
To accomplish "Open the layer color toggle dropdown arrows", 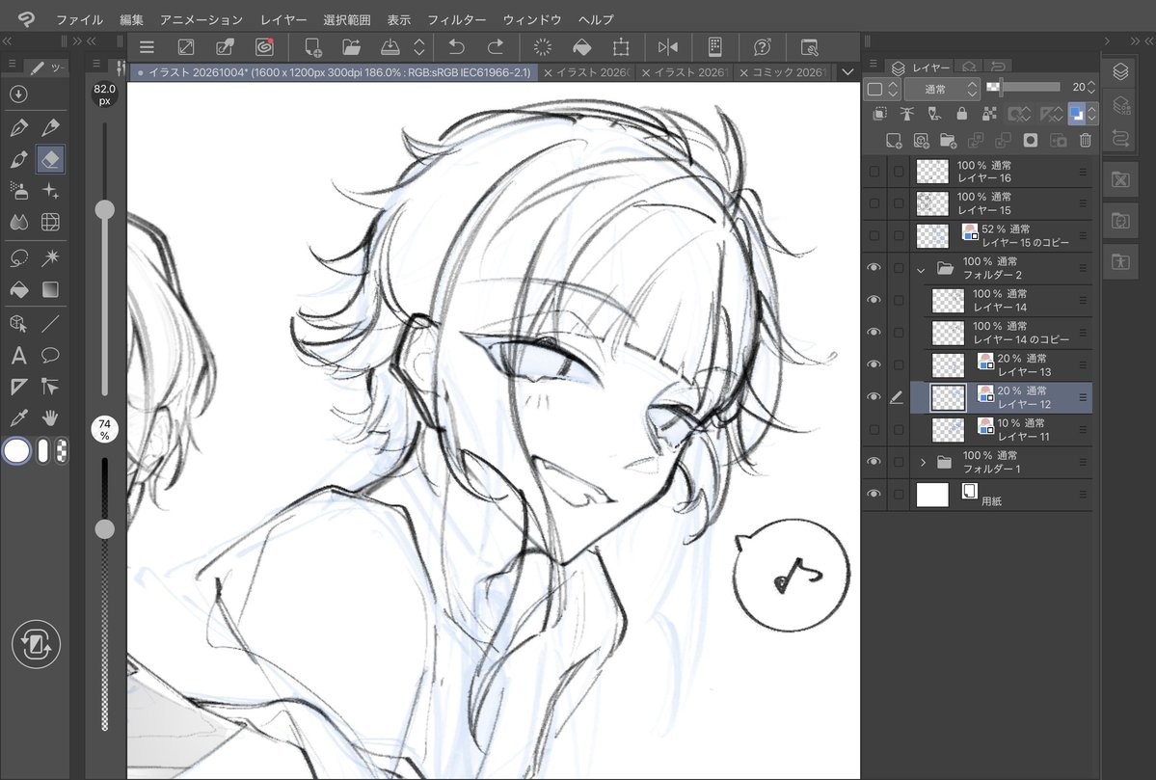I will coord(1091,114).
